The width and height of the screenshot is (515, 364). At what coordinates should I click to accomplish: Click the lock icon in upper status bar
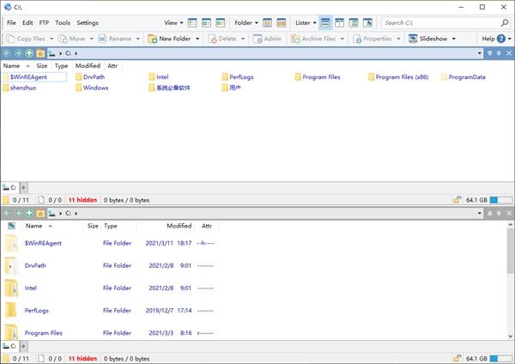(x=457, y=199)
